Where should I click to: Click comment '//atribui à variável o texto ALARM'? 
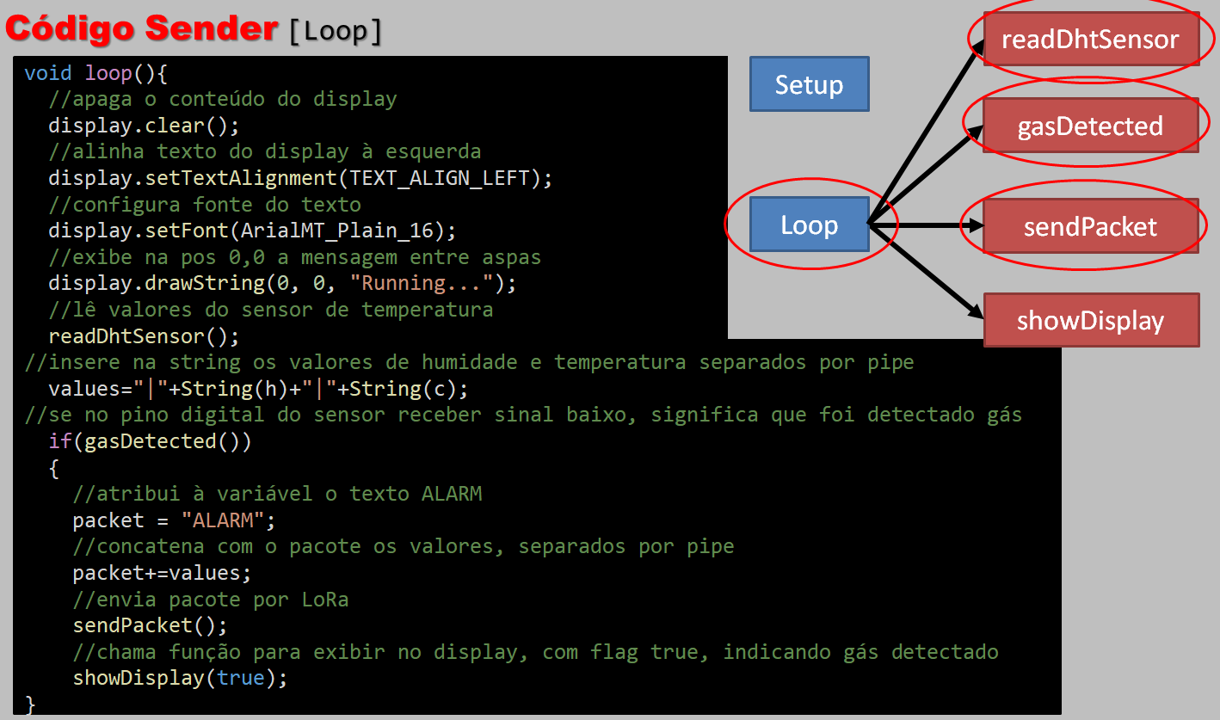pyautogui.click(x=277, y=494)
